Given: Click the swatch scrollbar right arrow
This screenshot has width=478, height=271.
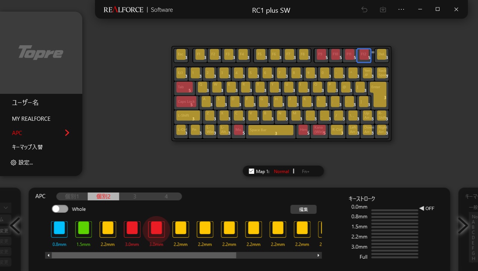Looking at the screenshot, I should [x=319, y=255].
